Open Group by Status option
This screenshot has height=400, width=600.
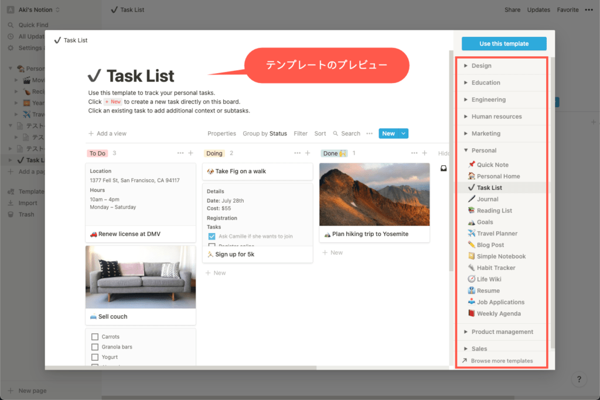[265, 134]
